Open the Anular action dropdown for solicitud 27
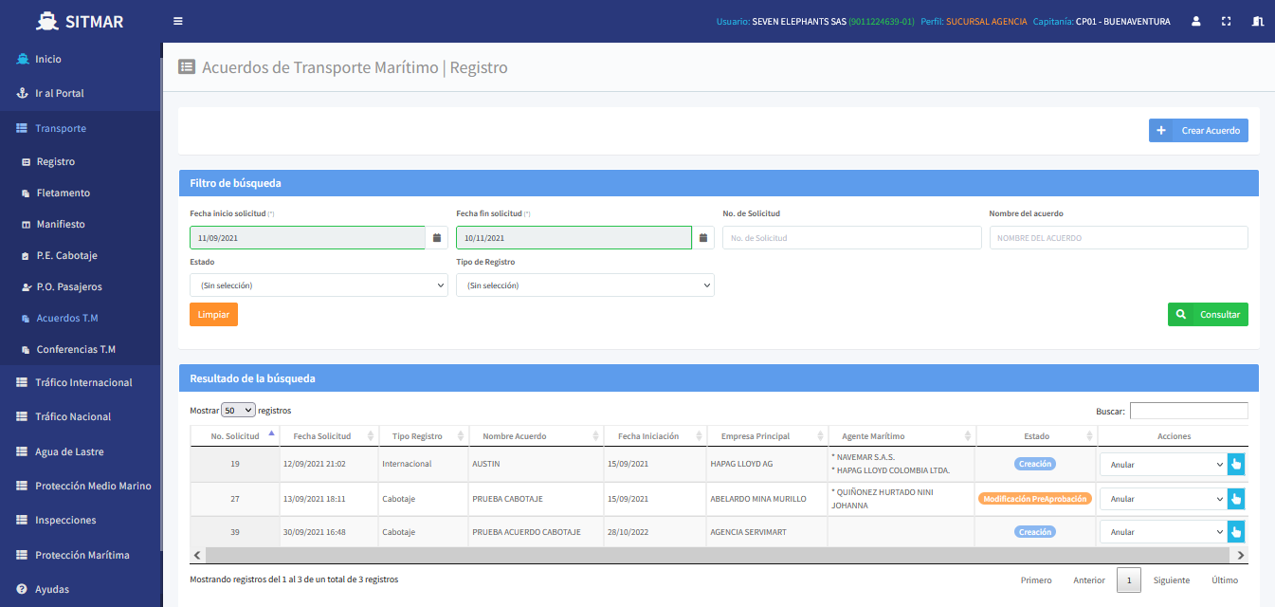This screenshot has width=1275, height=607. pyautogui.click(x=1163, y=499)
